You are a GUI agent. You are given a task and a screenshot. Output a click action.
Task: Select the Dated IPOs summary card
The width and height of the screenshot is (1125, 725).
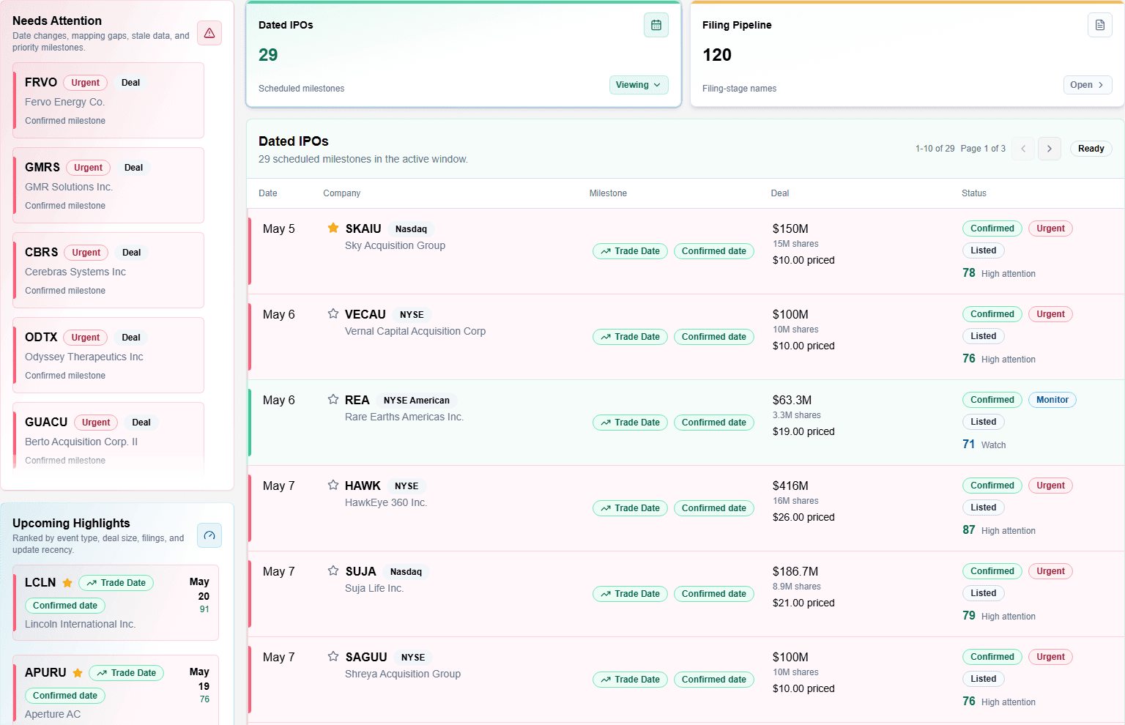[464, 54]
